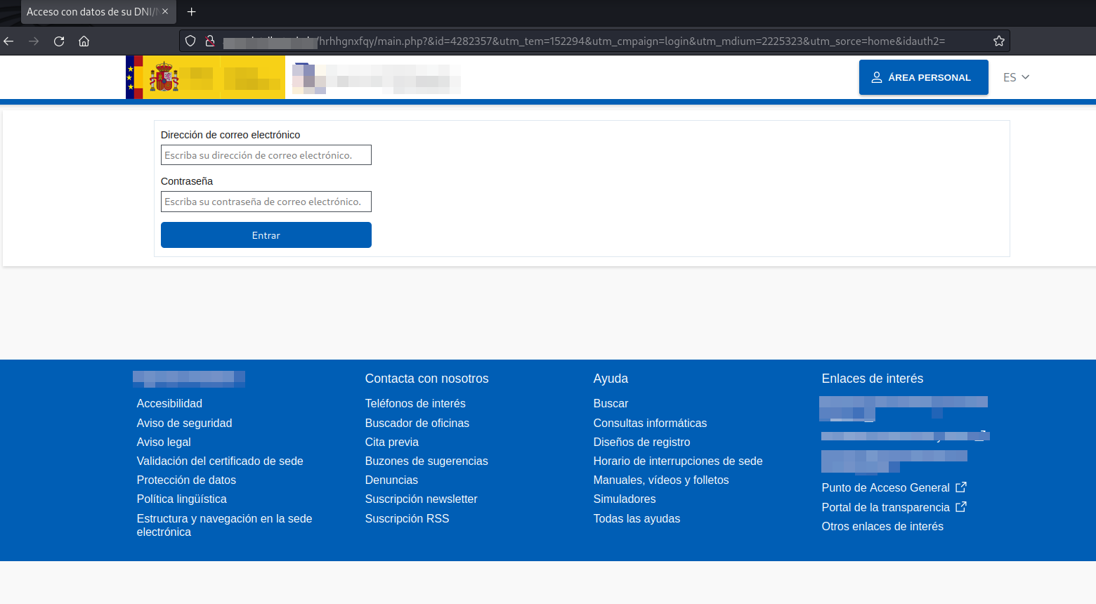Go to the browser home page
Image resolution: width=1096 pixels, height=604 pixels.
[x=84, y=41]
